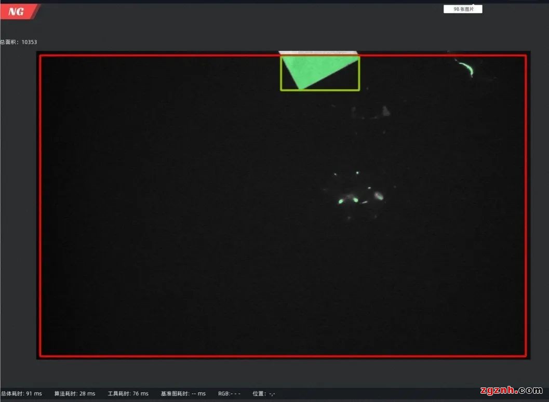Screen dimensions: 549x402
Task: Click the RGB value readout in status bar
Action: point(229,394)
